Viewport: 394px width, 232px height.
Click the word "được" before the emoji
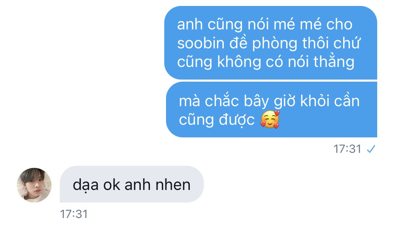(x=237, y=120)
